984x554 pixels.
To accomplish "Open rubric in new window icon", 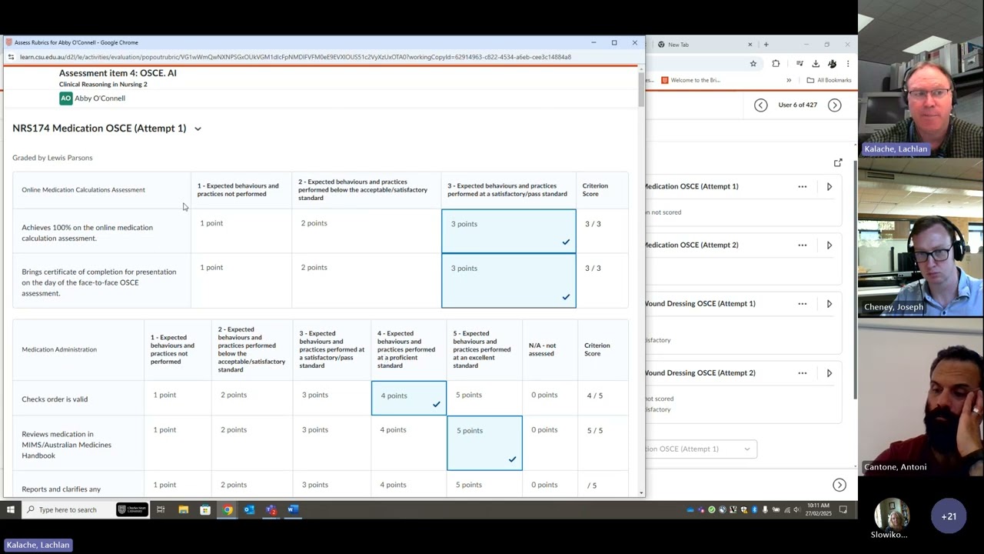I will (838, 163).
